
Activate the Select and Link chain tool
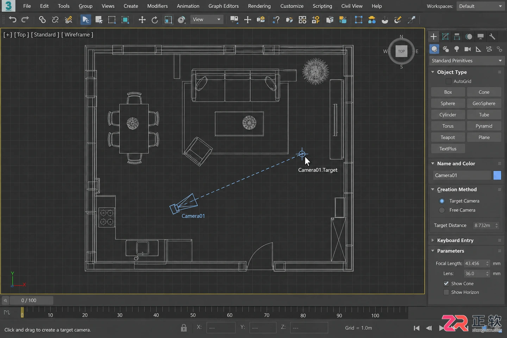[42, 20]
